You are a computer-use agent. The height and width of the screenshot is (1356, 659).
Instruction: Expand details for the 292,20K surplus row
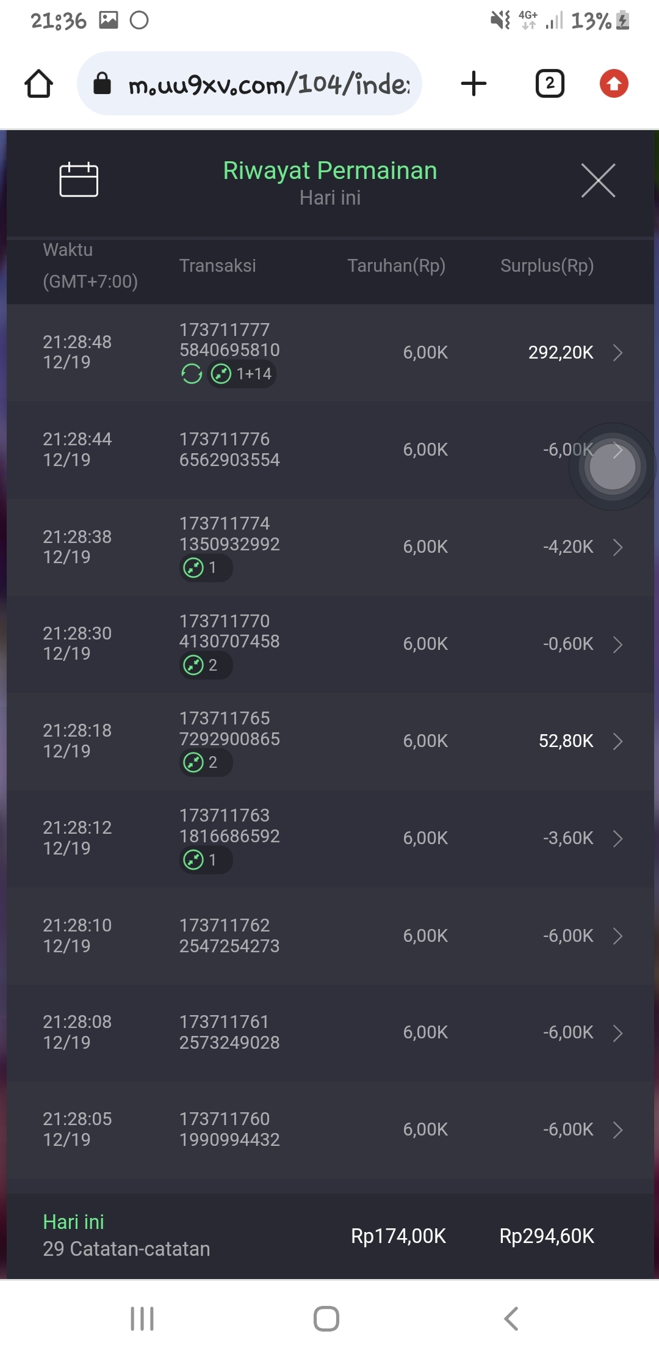pyautogui.click(x=618, y=352)
